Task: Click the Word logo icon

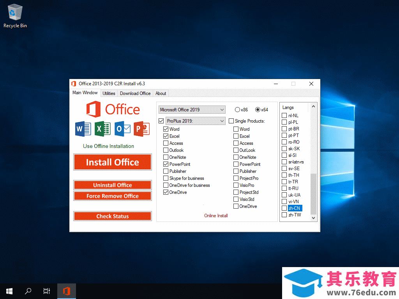Action: [83, 129]
